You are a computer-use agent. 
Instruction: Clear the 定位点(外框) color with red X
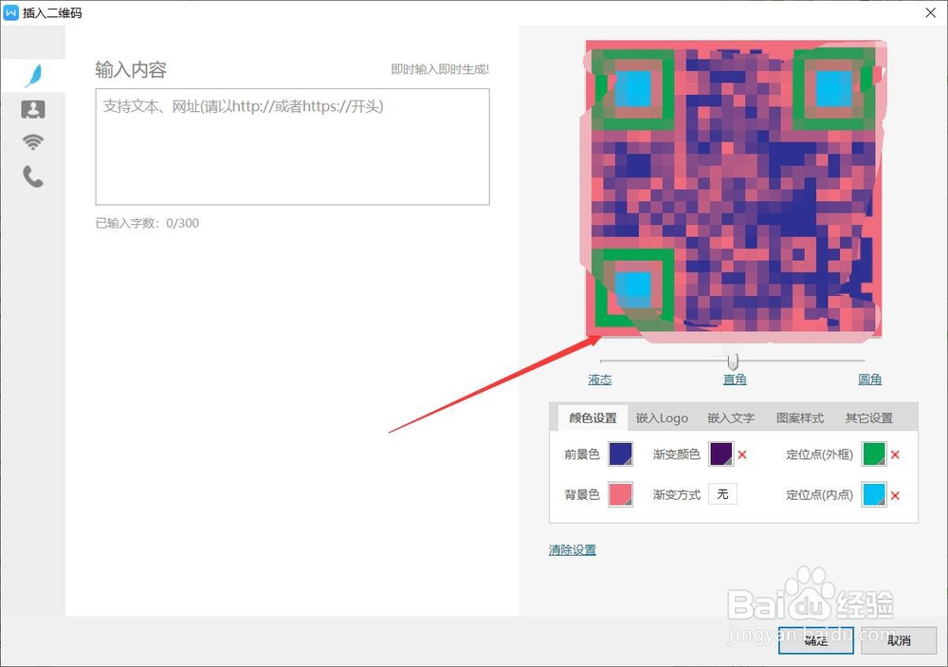pyautogui.click(x=896, y=454)
